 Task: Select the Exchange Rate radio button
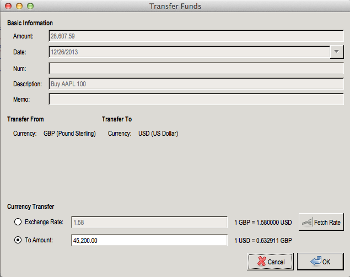[18, 222]
